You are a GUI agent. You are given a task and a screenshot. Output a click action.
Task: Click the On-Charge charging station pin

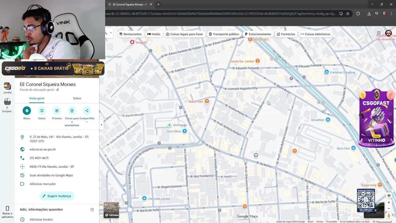(x=169, y=125)
